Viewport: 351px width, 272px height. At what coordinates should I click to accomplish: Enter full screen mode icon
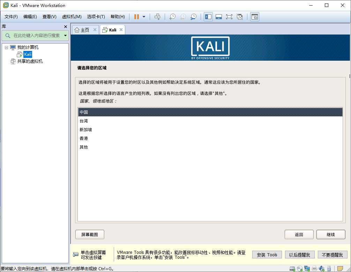pyautogui.click(x=229, y=17)
